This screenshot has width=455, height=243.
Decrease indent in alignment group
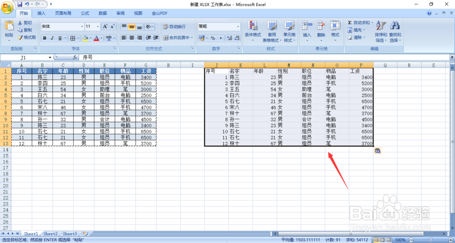[x=148, y=38]
